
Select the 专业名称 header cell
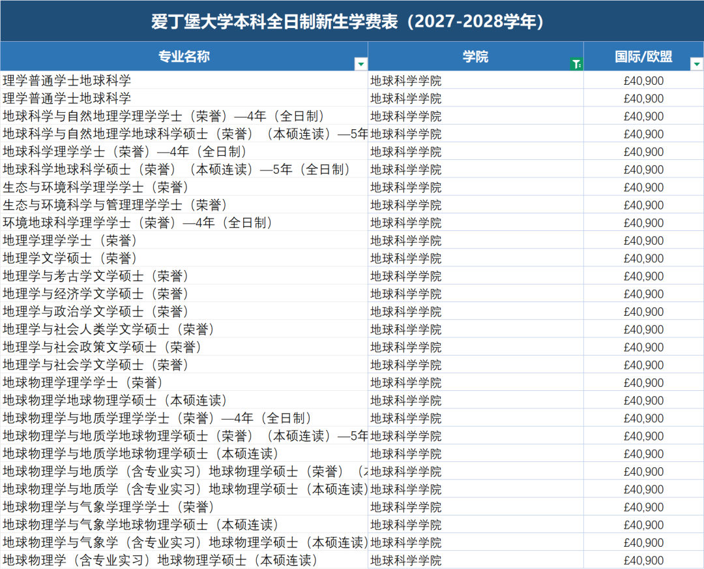tap(184, 56)
